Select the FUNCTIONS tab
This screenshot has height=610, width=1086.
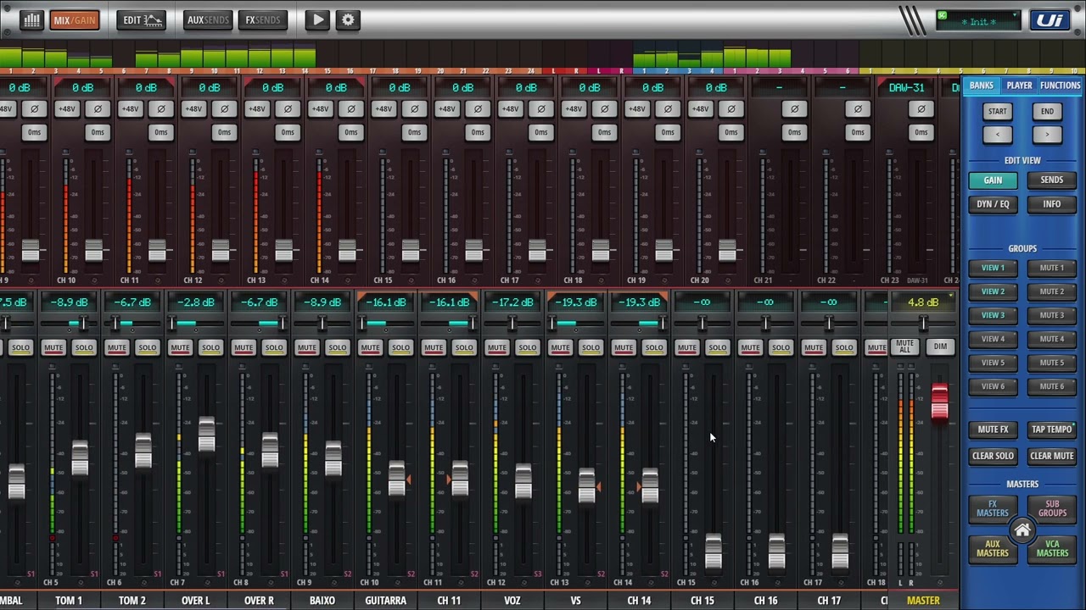pyautogui.click(x=1061, y=86)
